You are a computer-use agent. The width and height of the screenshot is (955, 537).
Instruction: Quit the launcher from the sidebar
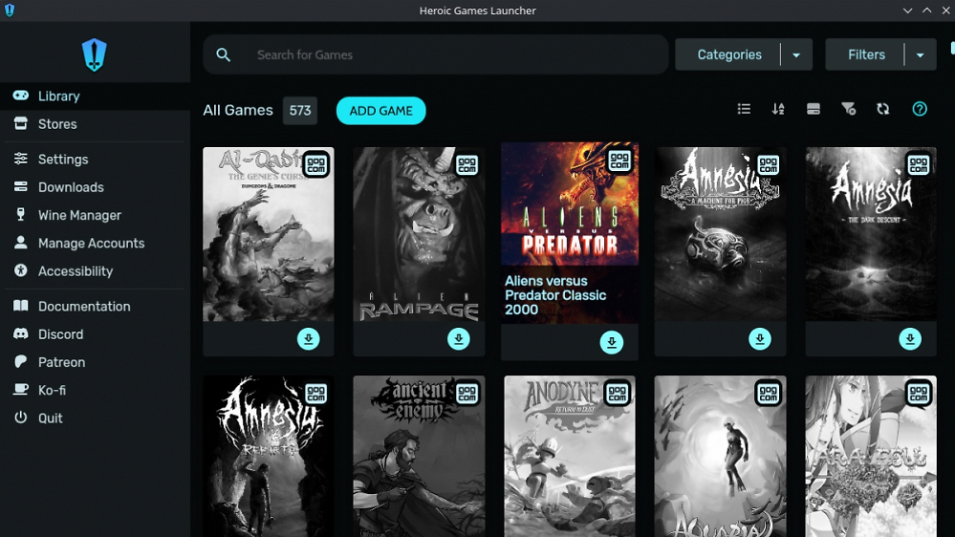tap(95, 419)
